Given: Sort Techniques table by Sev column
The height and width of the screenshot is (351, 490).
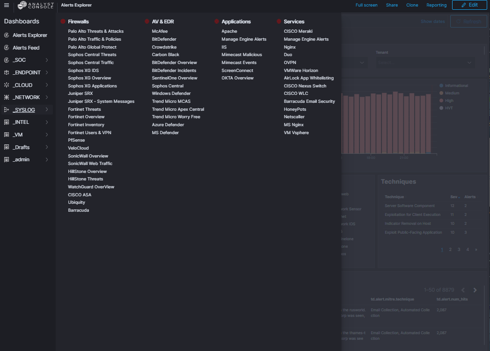Looking at the screenshot, I should tap(455, 197).
